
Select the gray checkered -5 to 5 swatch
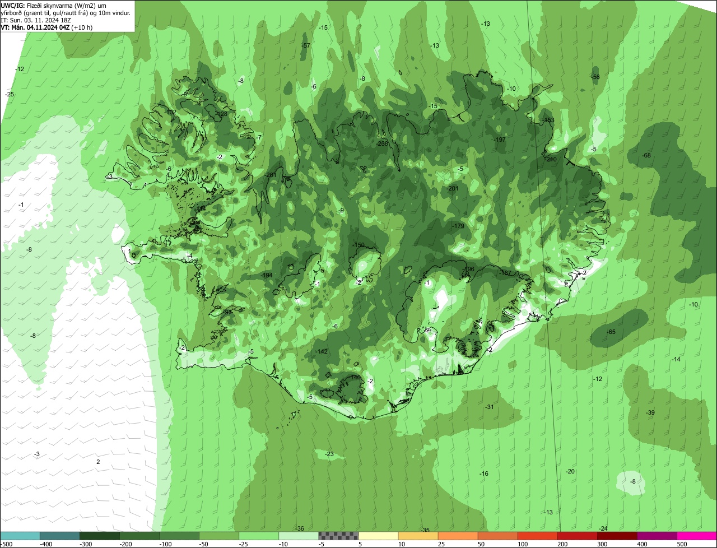tap(338, 536)
